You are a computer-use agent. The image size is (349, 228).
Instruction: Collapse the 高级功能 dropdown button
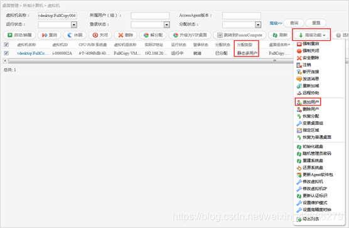tap(311, 35)
